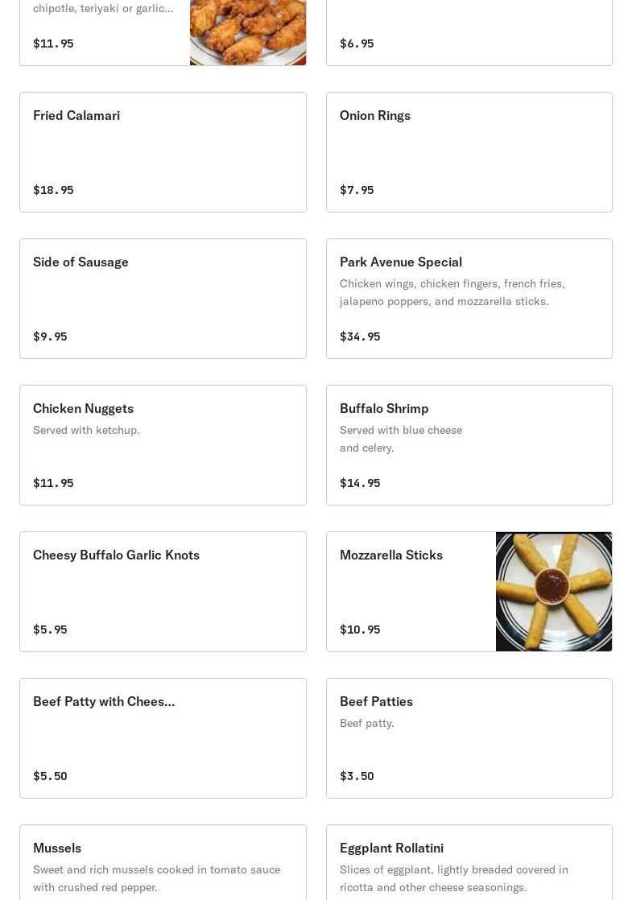The height and width of the screenshot is (900, 632).
Task: Open Cheesy Buffalo Garlic Knots item
Action: 163,592
